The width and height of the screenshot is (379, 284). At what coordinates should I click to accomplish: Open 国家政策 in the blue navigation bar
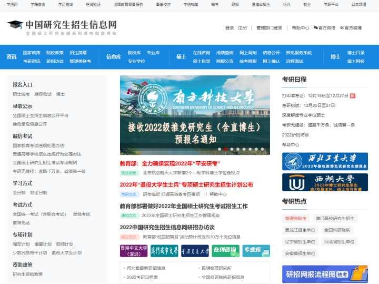[x=32, y=53]
